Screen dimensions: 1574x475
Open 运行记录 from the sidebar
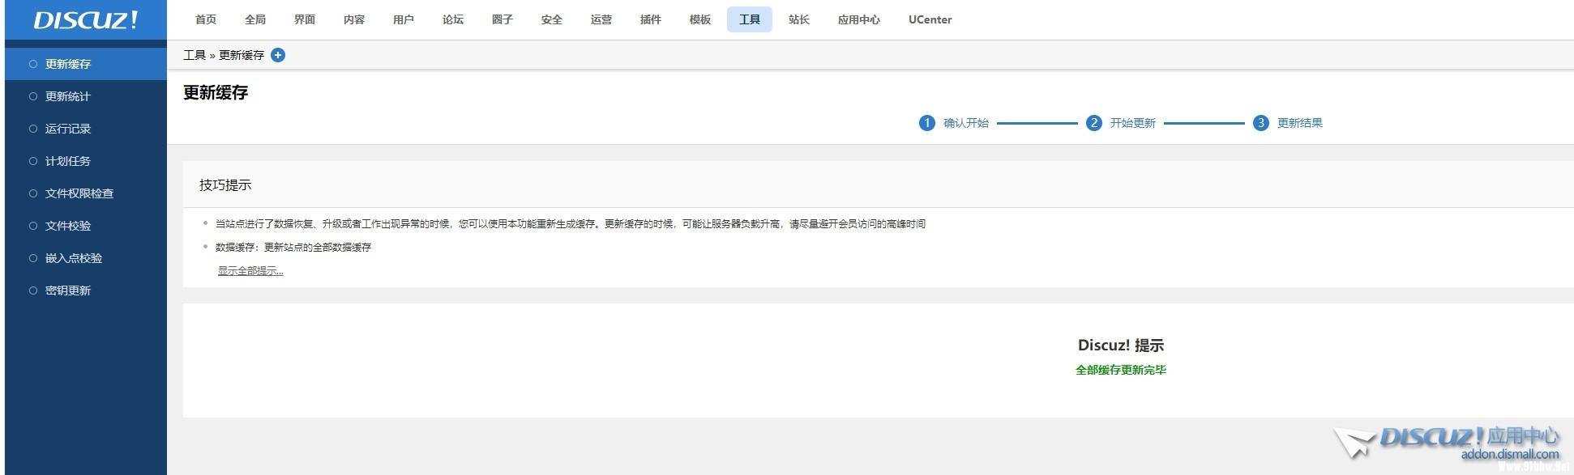68,129
